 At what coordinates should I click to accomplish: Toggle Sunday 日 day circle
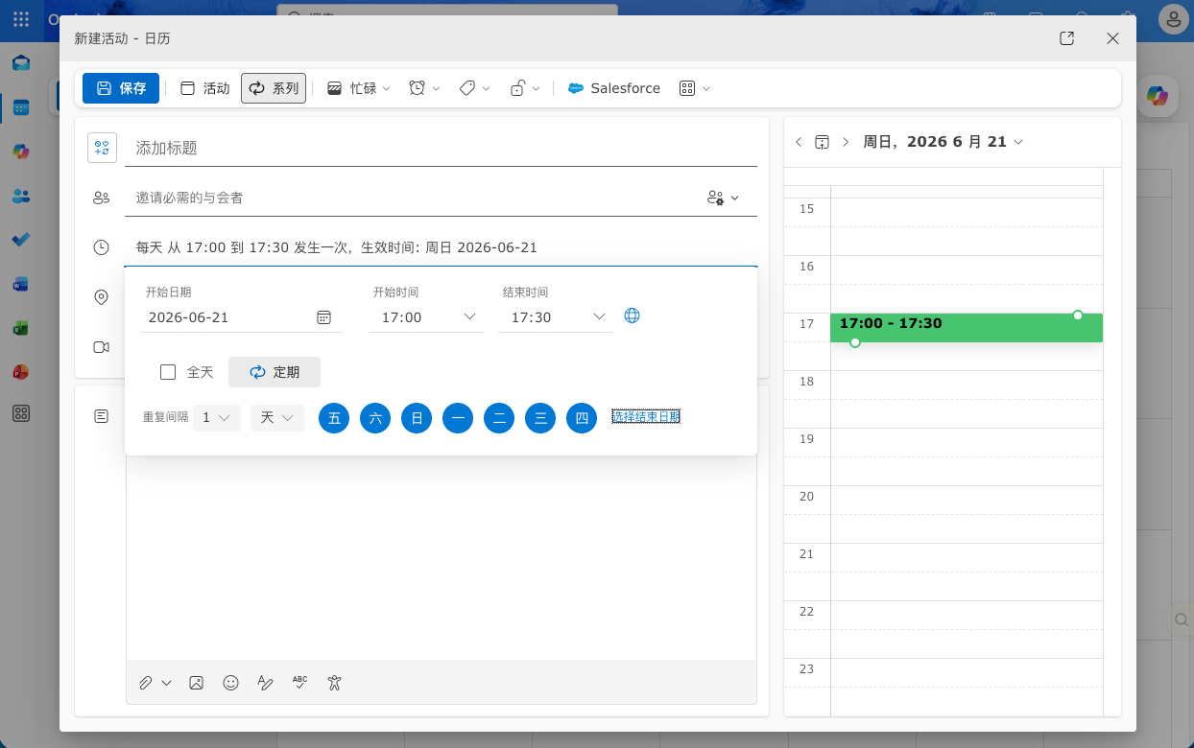pos(417,418)
